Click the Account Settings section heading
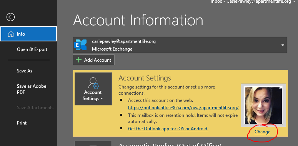 (145, 78)
